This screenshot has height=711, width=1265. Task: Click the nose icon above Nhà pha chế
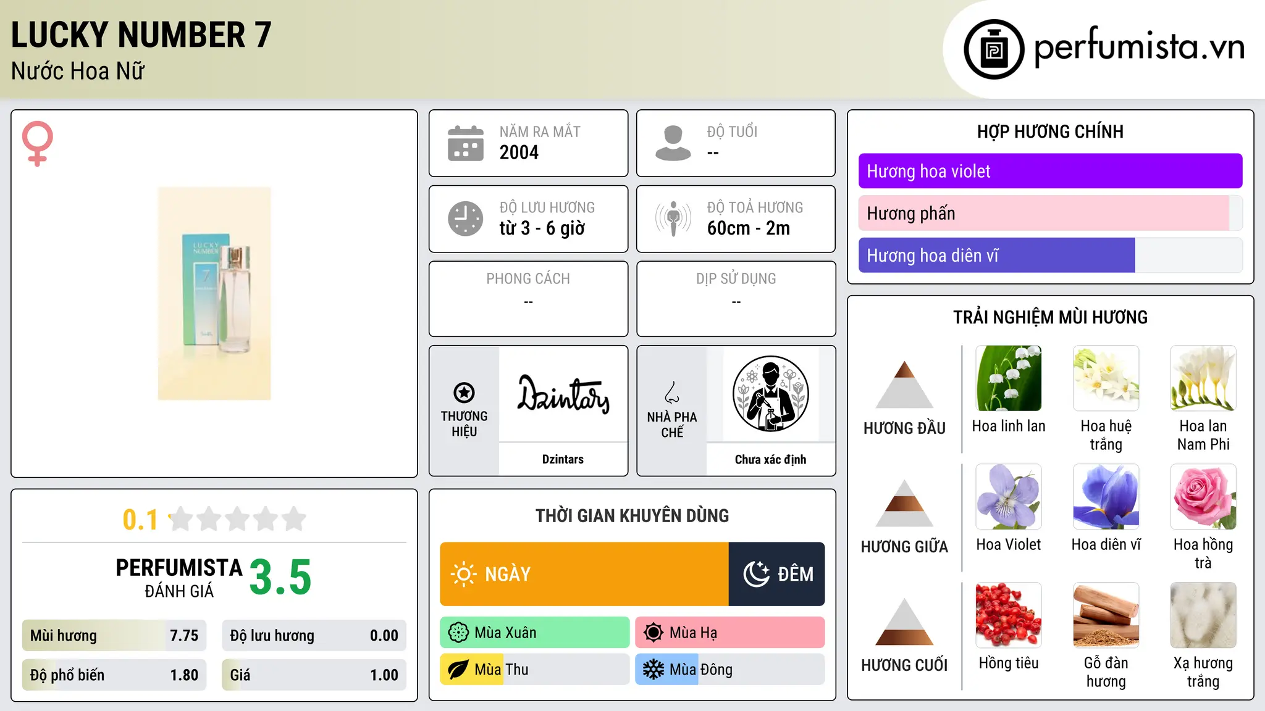click(x=672, y=393)
